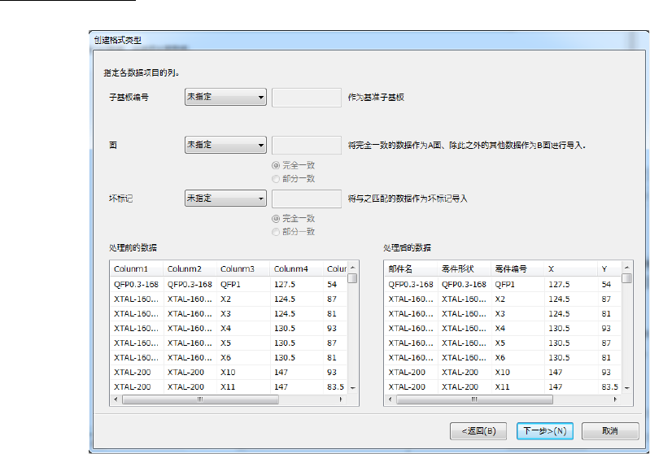Viewport: 650px width, 454px height.
Task: Click Column4 header in 处理前的数据 table
Action: [x=296, y=268]
